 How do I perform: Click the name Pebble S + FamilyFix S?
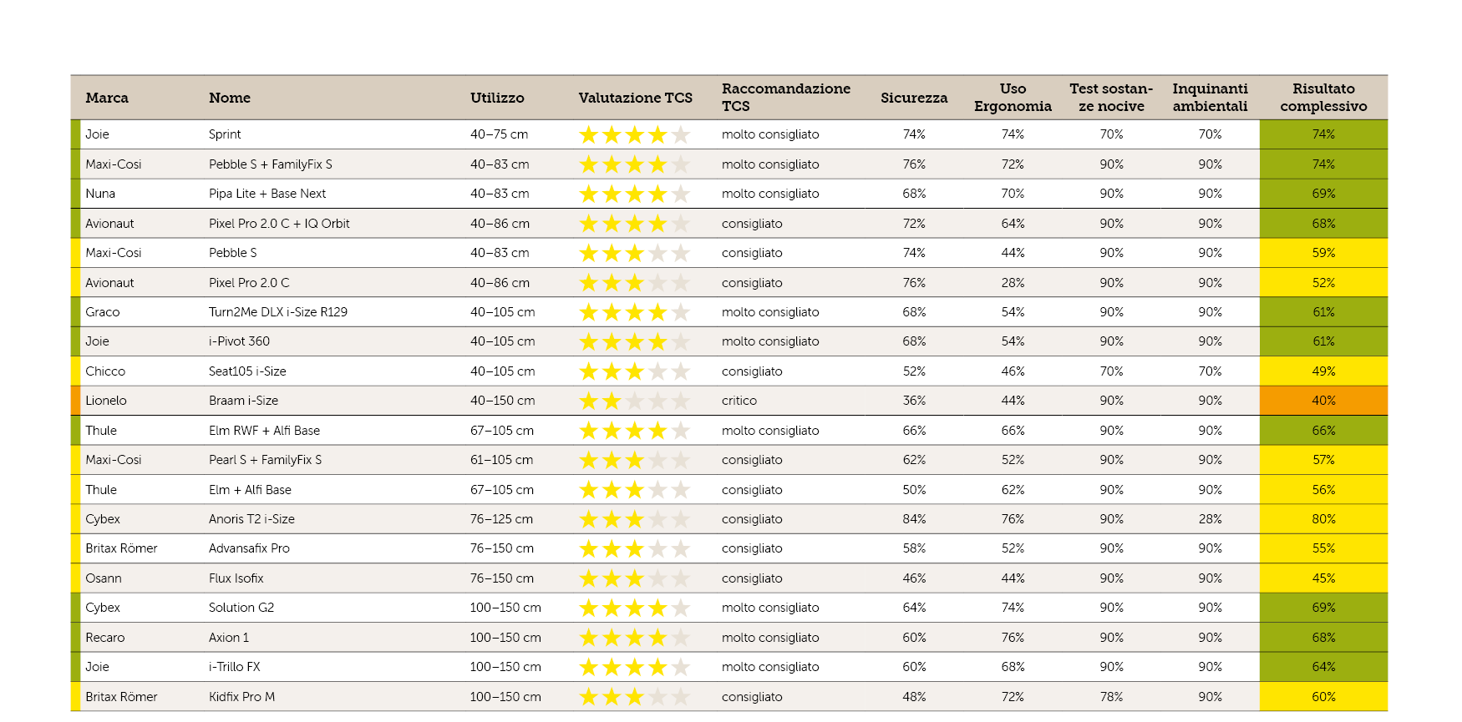click(x=271, y=164)
